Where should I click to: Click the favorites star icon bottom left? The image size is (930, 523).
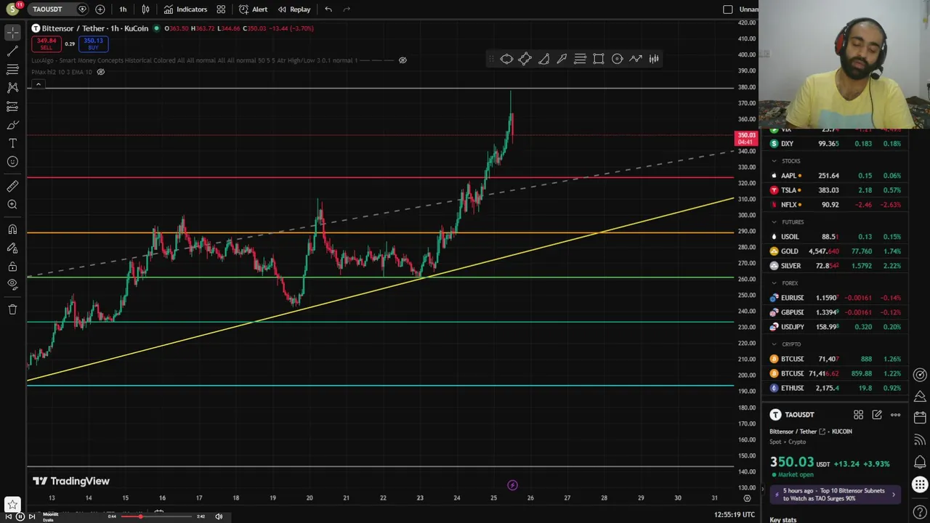click(12, 504)
